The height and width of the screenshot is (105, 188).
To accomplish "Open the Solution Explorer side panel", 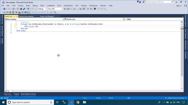I will [x=186, y=21].
